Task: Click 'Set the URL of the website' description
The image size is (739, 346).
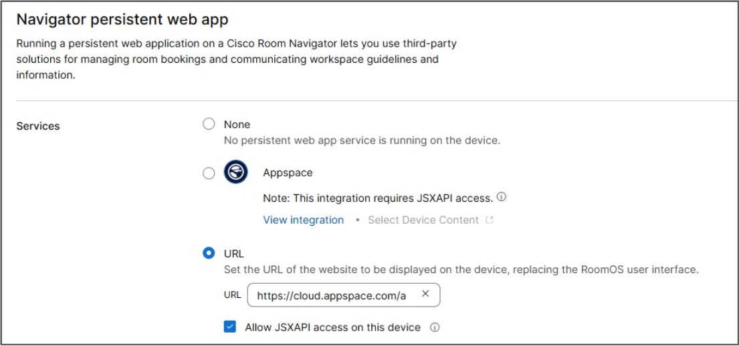Action: tap(461, 270)
